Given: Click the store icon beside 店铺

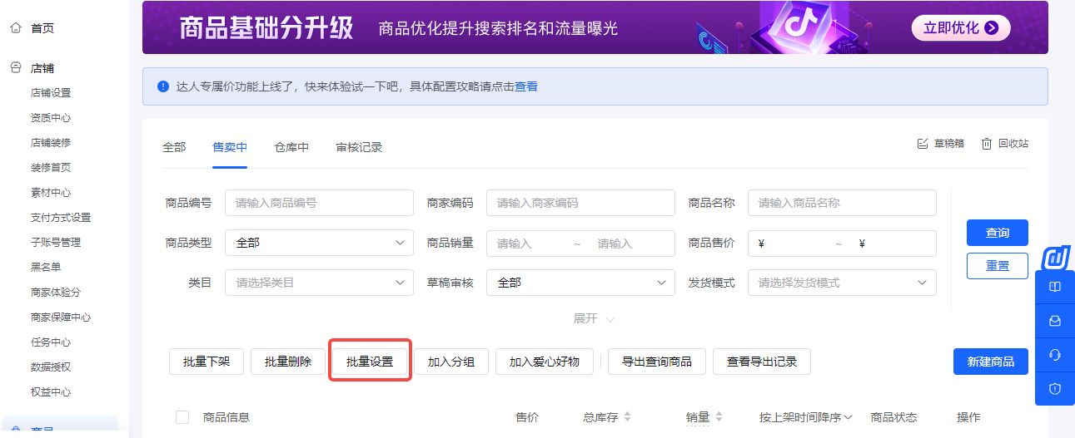Looking at the screenshot, I should point(15,68).
